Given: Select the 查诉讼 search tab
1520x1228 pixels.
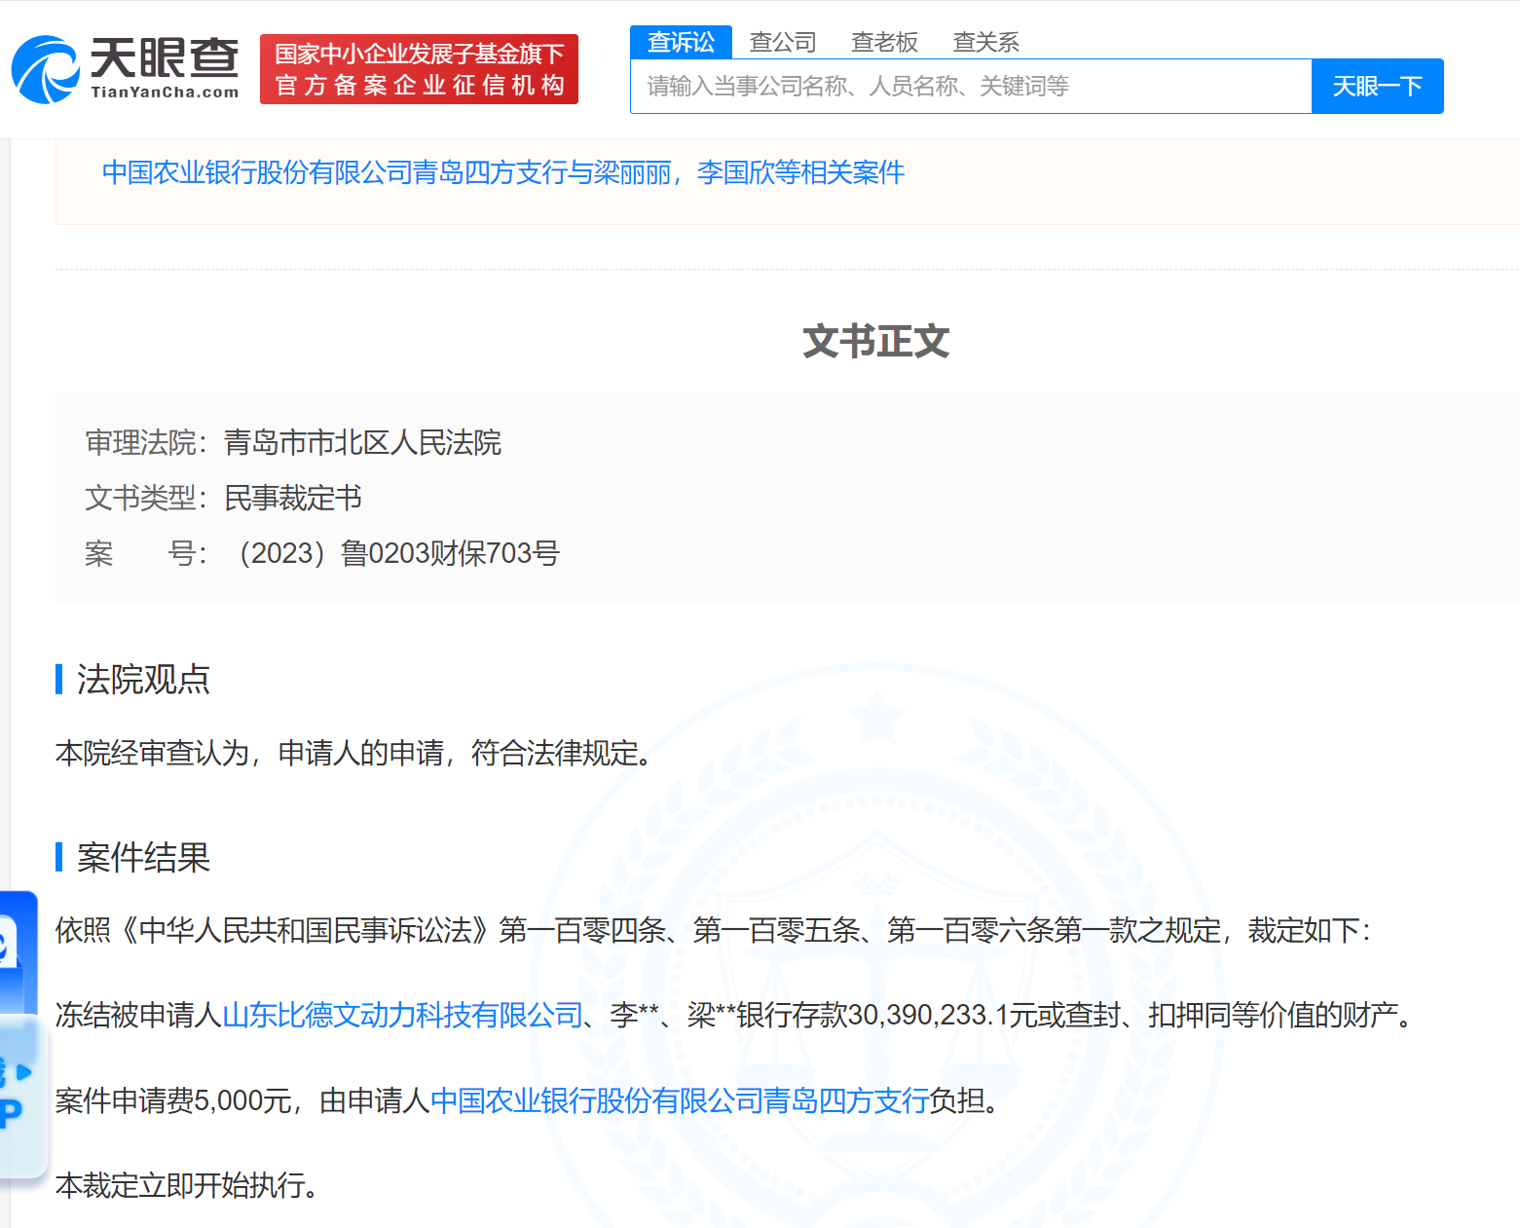Looking at the screenshot, I should click(681, 42).
